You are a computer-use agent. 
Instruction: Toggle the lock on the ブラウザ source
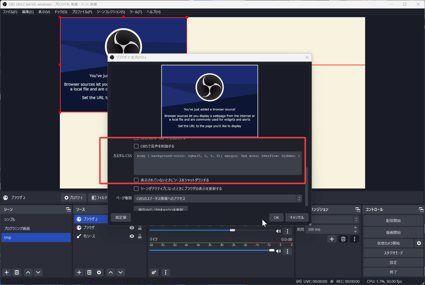tap(140, 228)
